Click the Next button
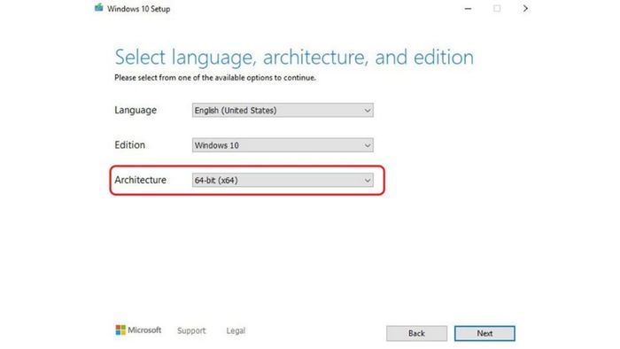Viewport: 620px width, 349px height. click(x=484, y=333)
